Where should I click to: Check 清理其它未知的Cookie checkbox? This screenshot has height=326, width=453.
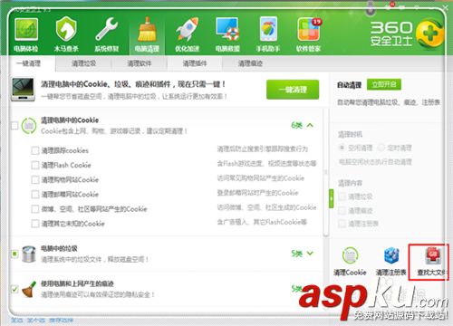coord(35,224)
